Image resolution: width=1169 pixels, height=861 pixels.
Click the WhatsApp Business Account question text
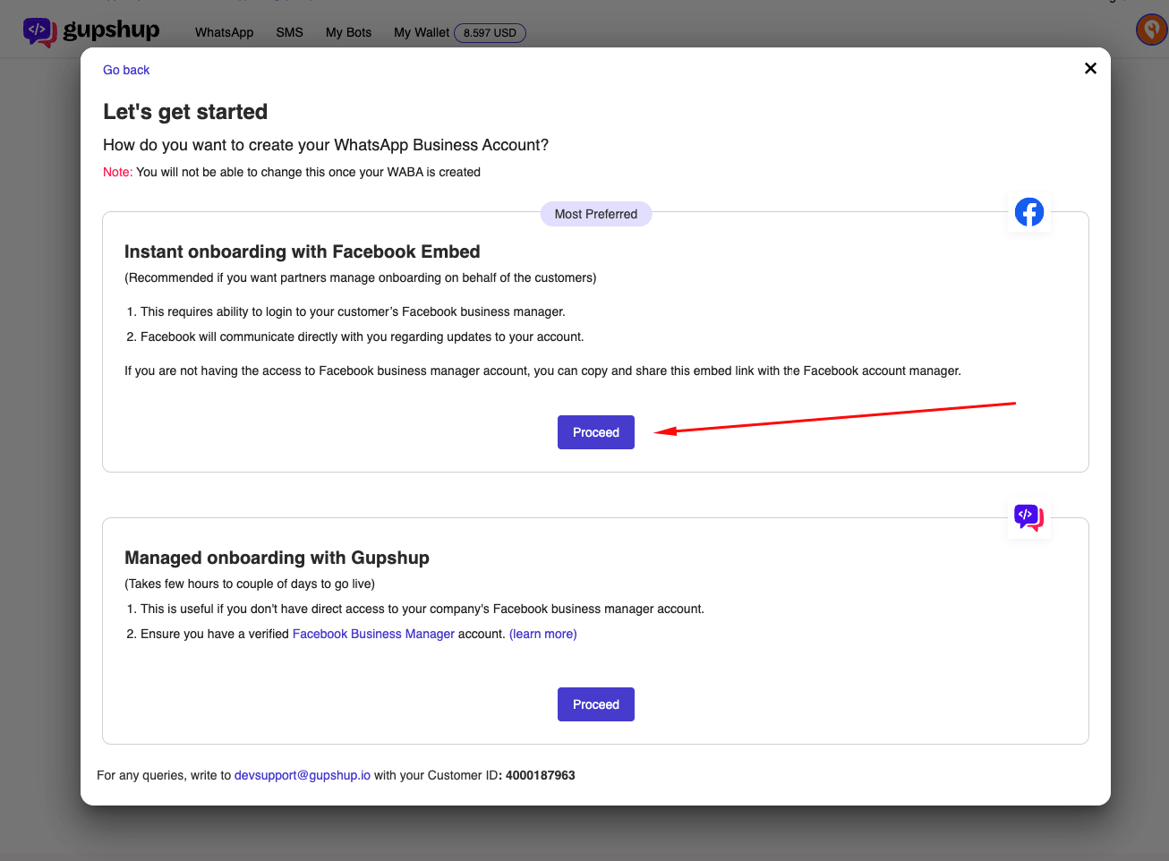pos(326,145)
